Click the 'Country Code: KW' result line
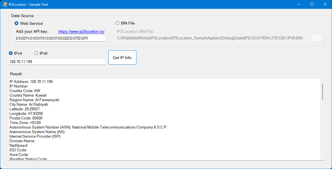 25,91
